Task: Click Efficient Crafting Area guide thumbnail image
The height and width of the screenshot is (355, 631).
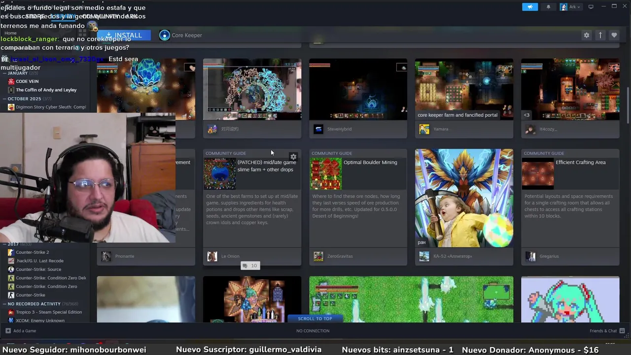Action: pos(538,174)
